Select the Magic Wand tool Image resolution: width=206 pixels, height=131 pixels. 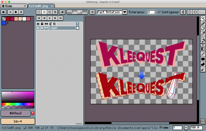(203, 18)
